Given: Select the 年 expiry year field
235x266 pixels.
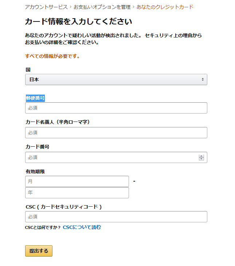Looking at the screenshot, I should pyautogui.click(x=77, y=192).
